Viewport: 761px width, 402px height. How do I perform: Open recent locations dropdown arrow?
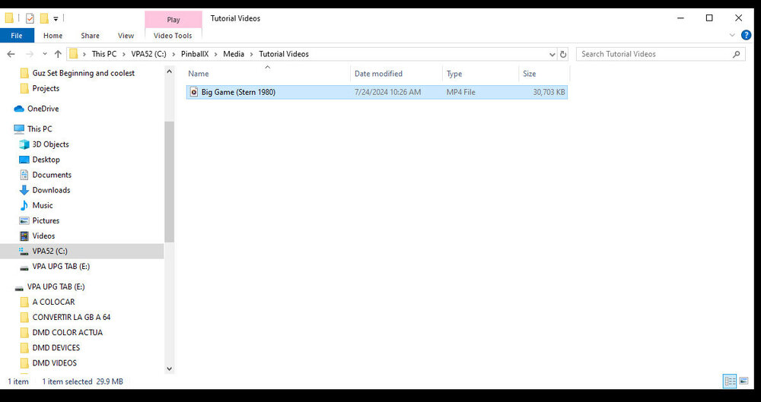coord(43,54)
